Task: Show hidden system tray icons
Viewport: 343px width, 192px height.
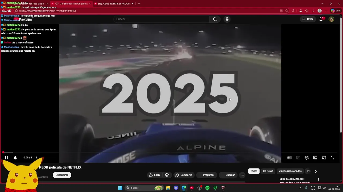Action: pos(300,188)
